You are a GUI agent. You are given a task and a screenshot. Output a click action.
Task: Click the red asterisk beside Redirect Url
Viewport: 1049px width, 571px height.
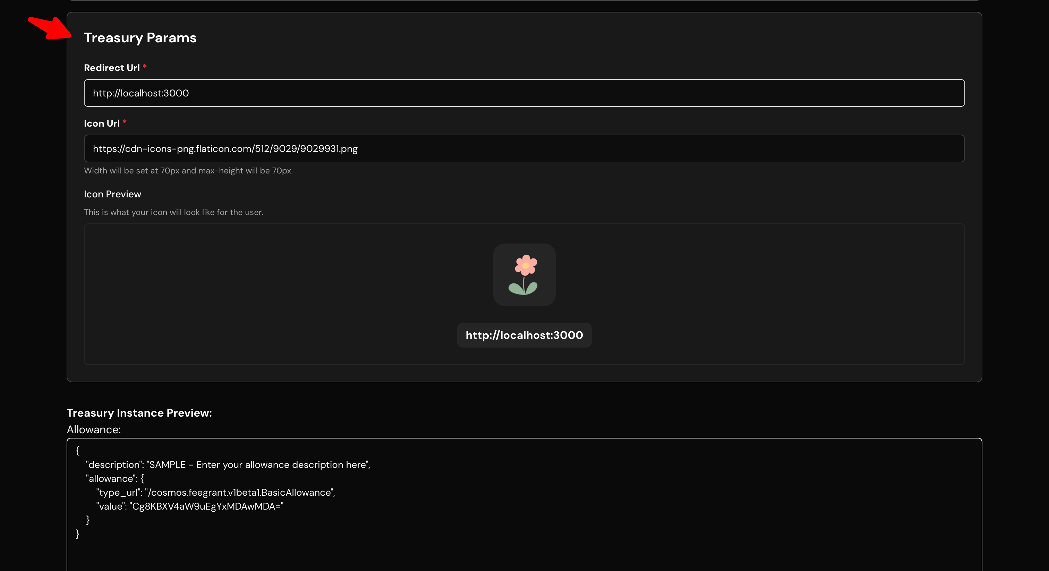(145, 66)
